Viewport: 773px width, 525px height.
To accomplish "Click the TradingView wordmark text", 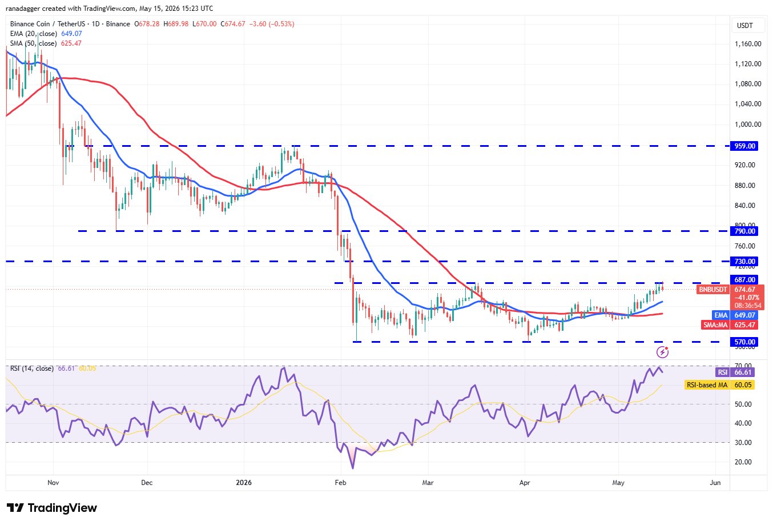I will tap(62, 508).
